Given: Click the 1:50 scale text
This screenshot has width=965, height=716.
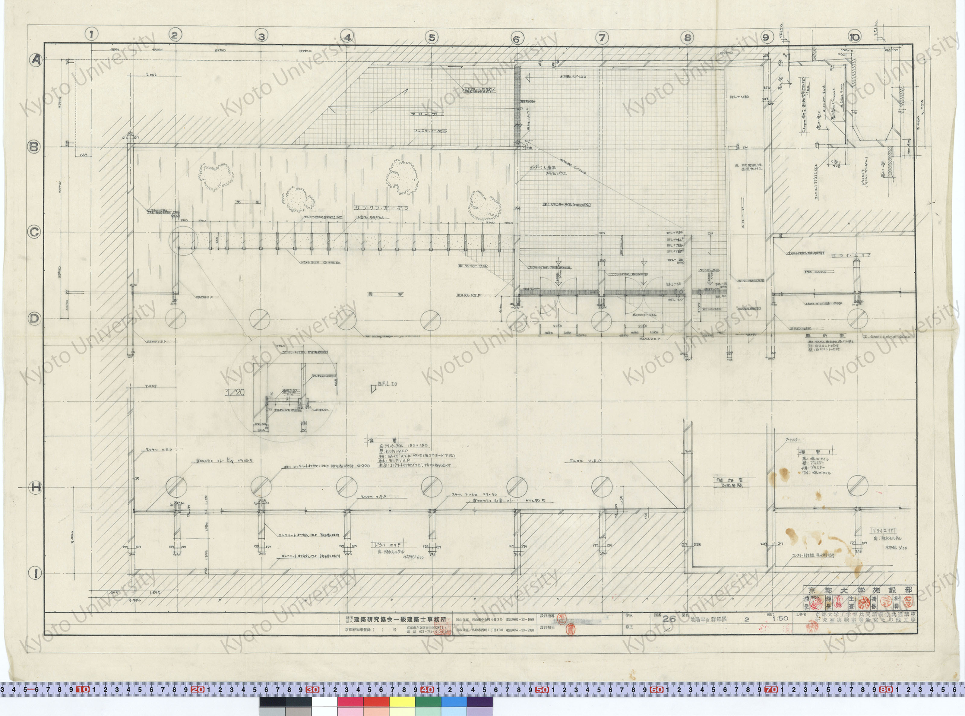Looking at the screenshot, I should coord(780,619).
